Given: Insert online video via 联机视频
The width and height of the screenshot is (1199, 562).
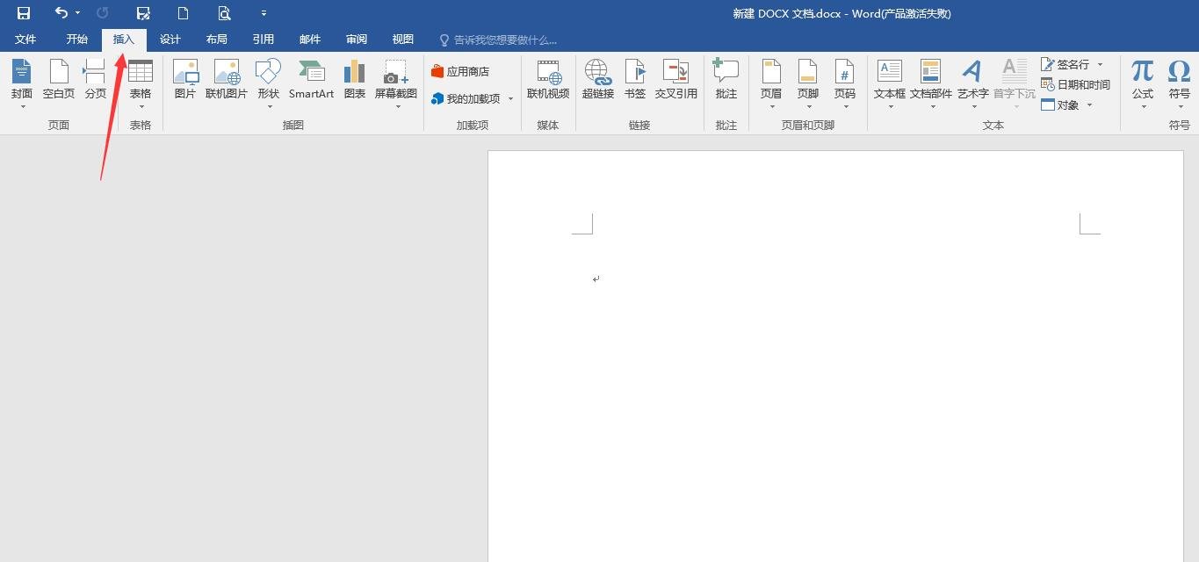Looking at the screenshot, I should pos(548,79).
